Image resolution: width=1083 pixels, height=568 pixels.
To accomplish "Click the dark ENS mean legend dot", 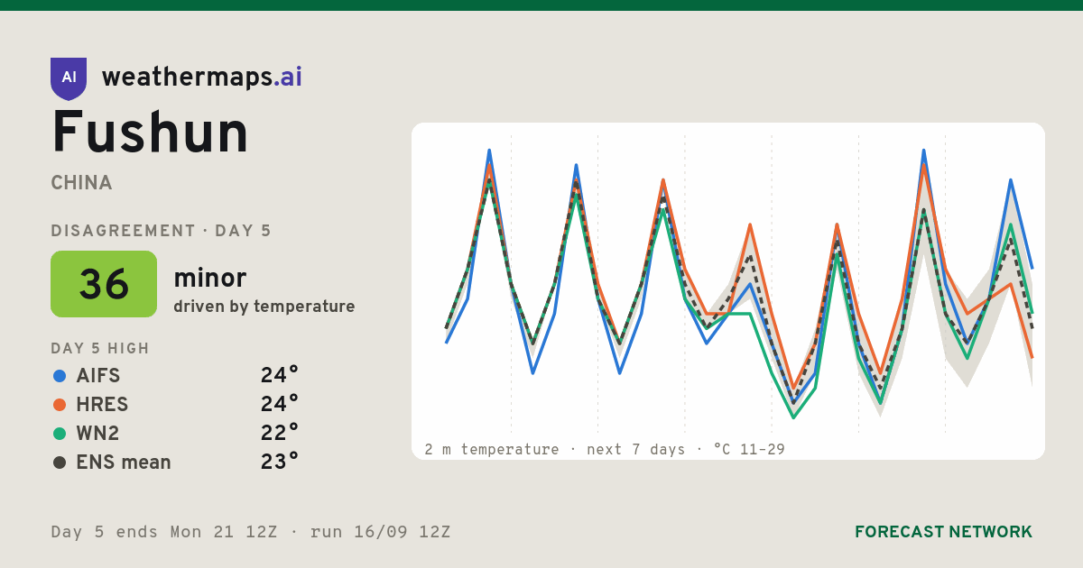I will 60,463.
